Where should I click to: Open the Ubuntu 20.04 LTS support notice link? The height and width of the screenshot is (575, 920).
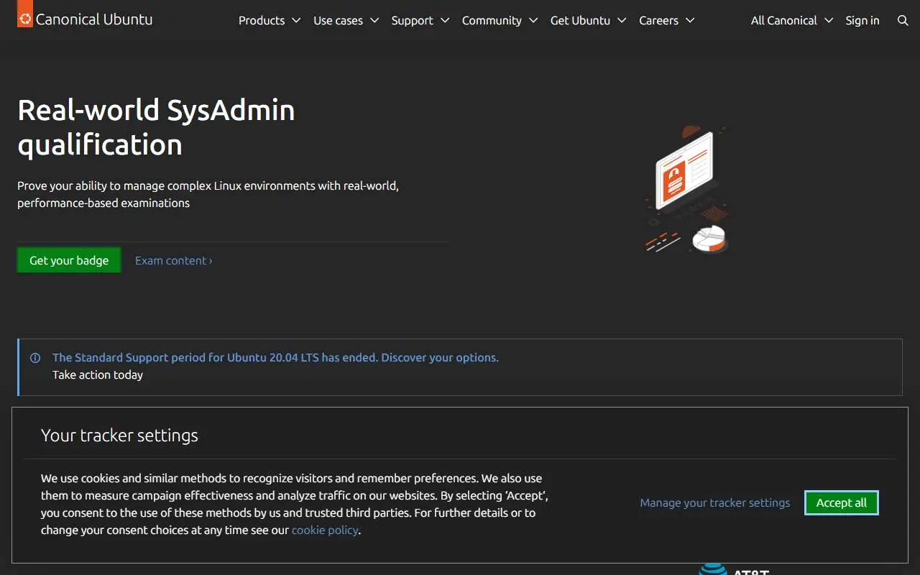pos(275,357)
